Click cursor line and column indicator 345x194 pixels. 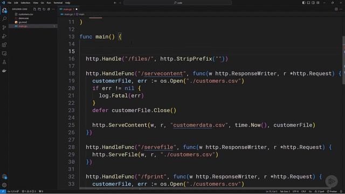pos(271,192)
